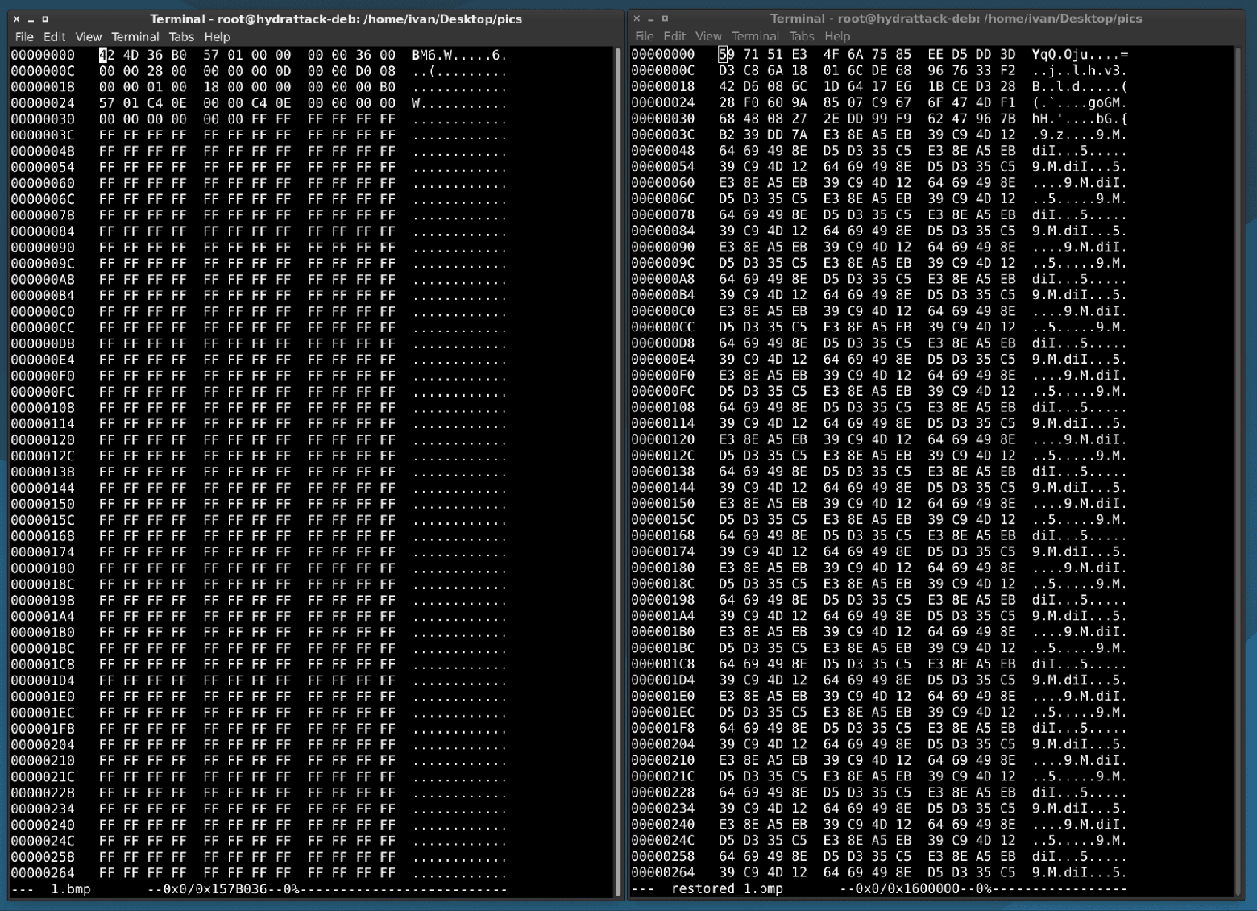Click ASCII text BM6.W.....6. in left view
The width and height of the screenshot is (1257, 911).
[459, 55]
